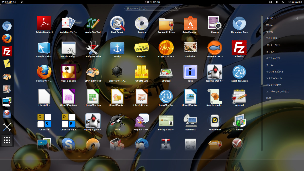Open Remmina remote desktop
The image size is (304, 171).
[x=191, y=120]
